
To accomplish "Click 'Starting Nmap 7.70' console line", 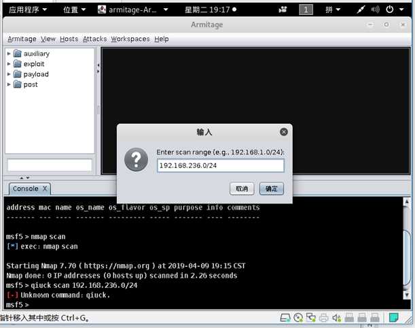I will click(x=126, y=265).
